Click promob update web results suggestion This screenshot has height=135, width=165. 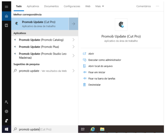45,71
